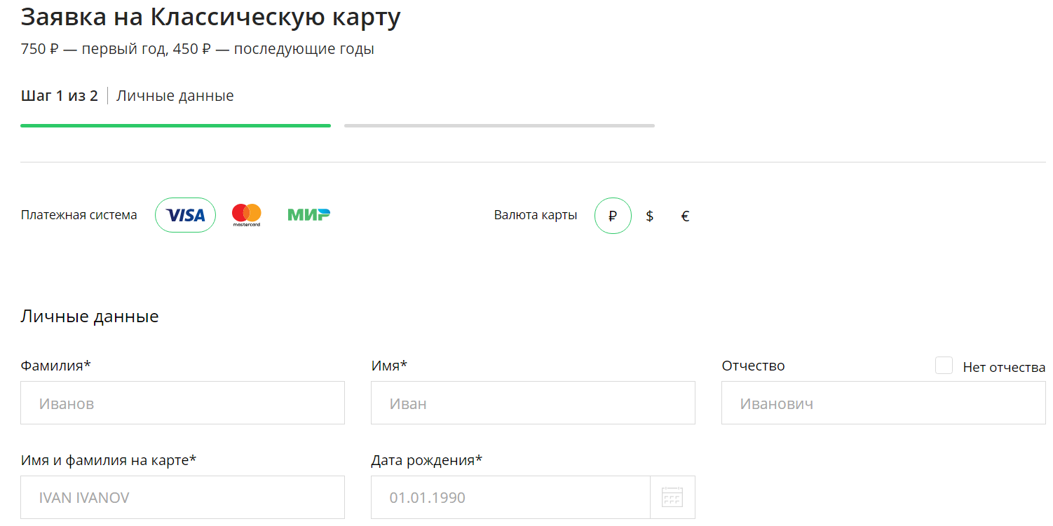Enable the 'Нет отчества' checkbox

944,366
